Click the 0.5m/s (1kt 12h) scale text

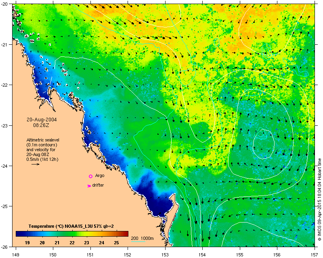(x=42, y=159)
